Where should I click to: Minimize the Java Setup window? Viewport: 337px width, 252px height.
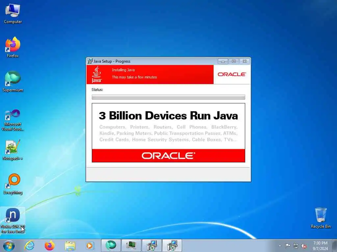(x=223, y=61)
